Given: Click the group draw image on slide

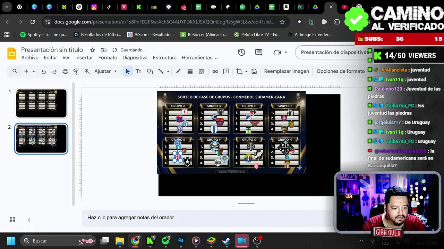Looking at the screenshot, I should (x=231, y=132).
